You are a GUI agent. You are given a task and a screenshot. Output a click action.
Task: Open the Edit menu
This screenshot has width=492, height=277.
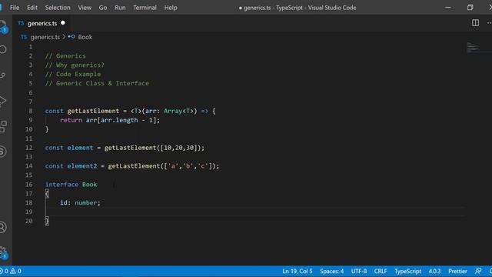point(32,8)
